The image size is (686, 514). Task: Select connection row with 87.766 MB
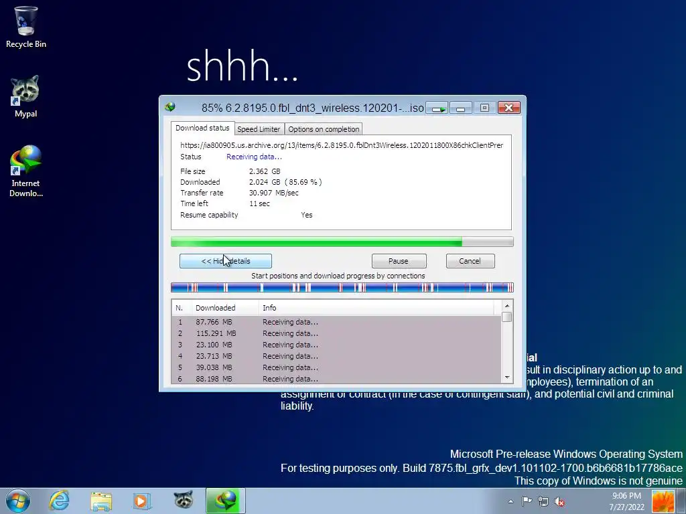336,322
